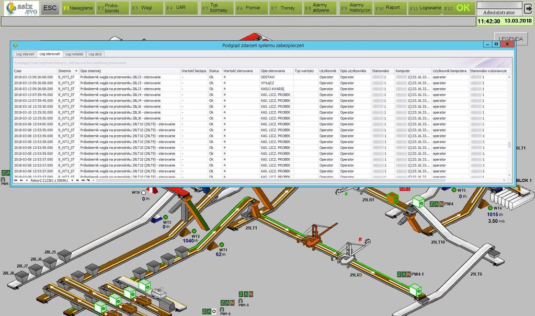Sort by the Czas column header
This screenshot has width=535, height=316.
35,71
